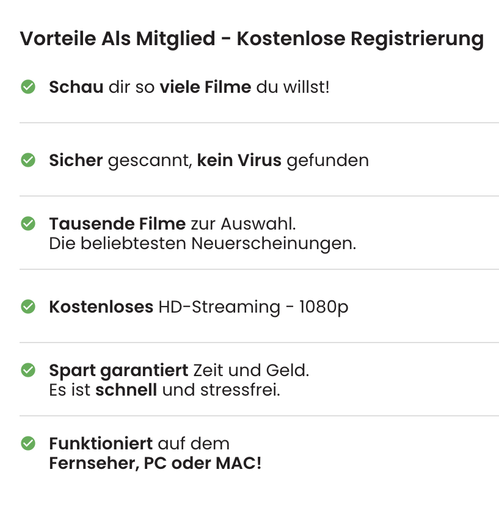Screen dimensions: 499x508
Task: Select the bold text "Tausende Filme"
Action: (117, 223)
